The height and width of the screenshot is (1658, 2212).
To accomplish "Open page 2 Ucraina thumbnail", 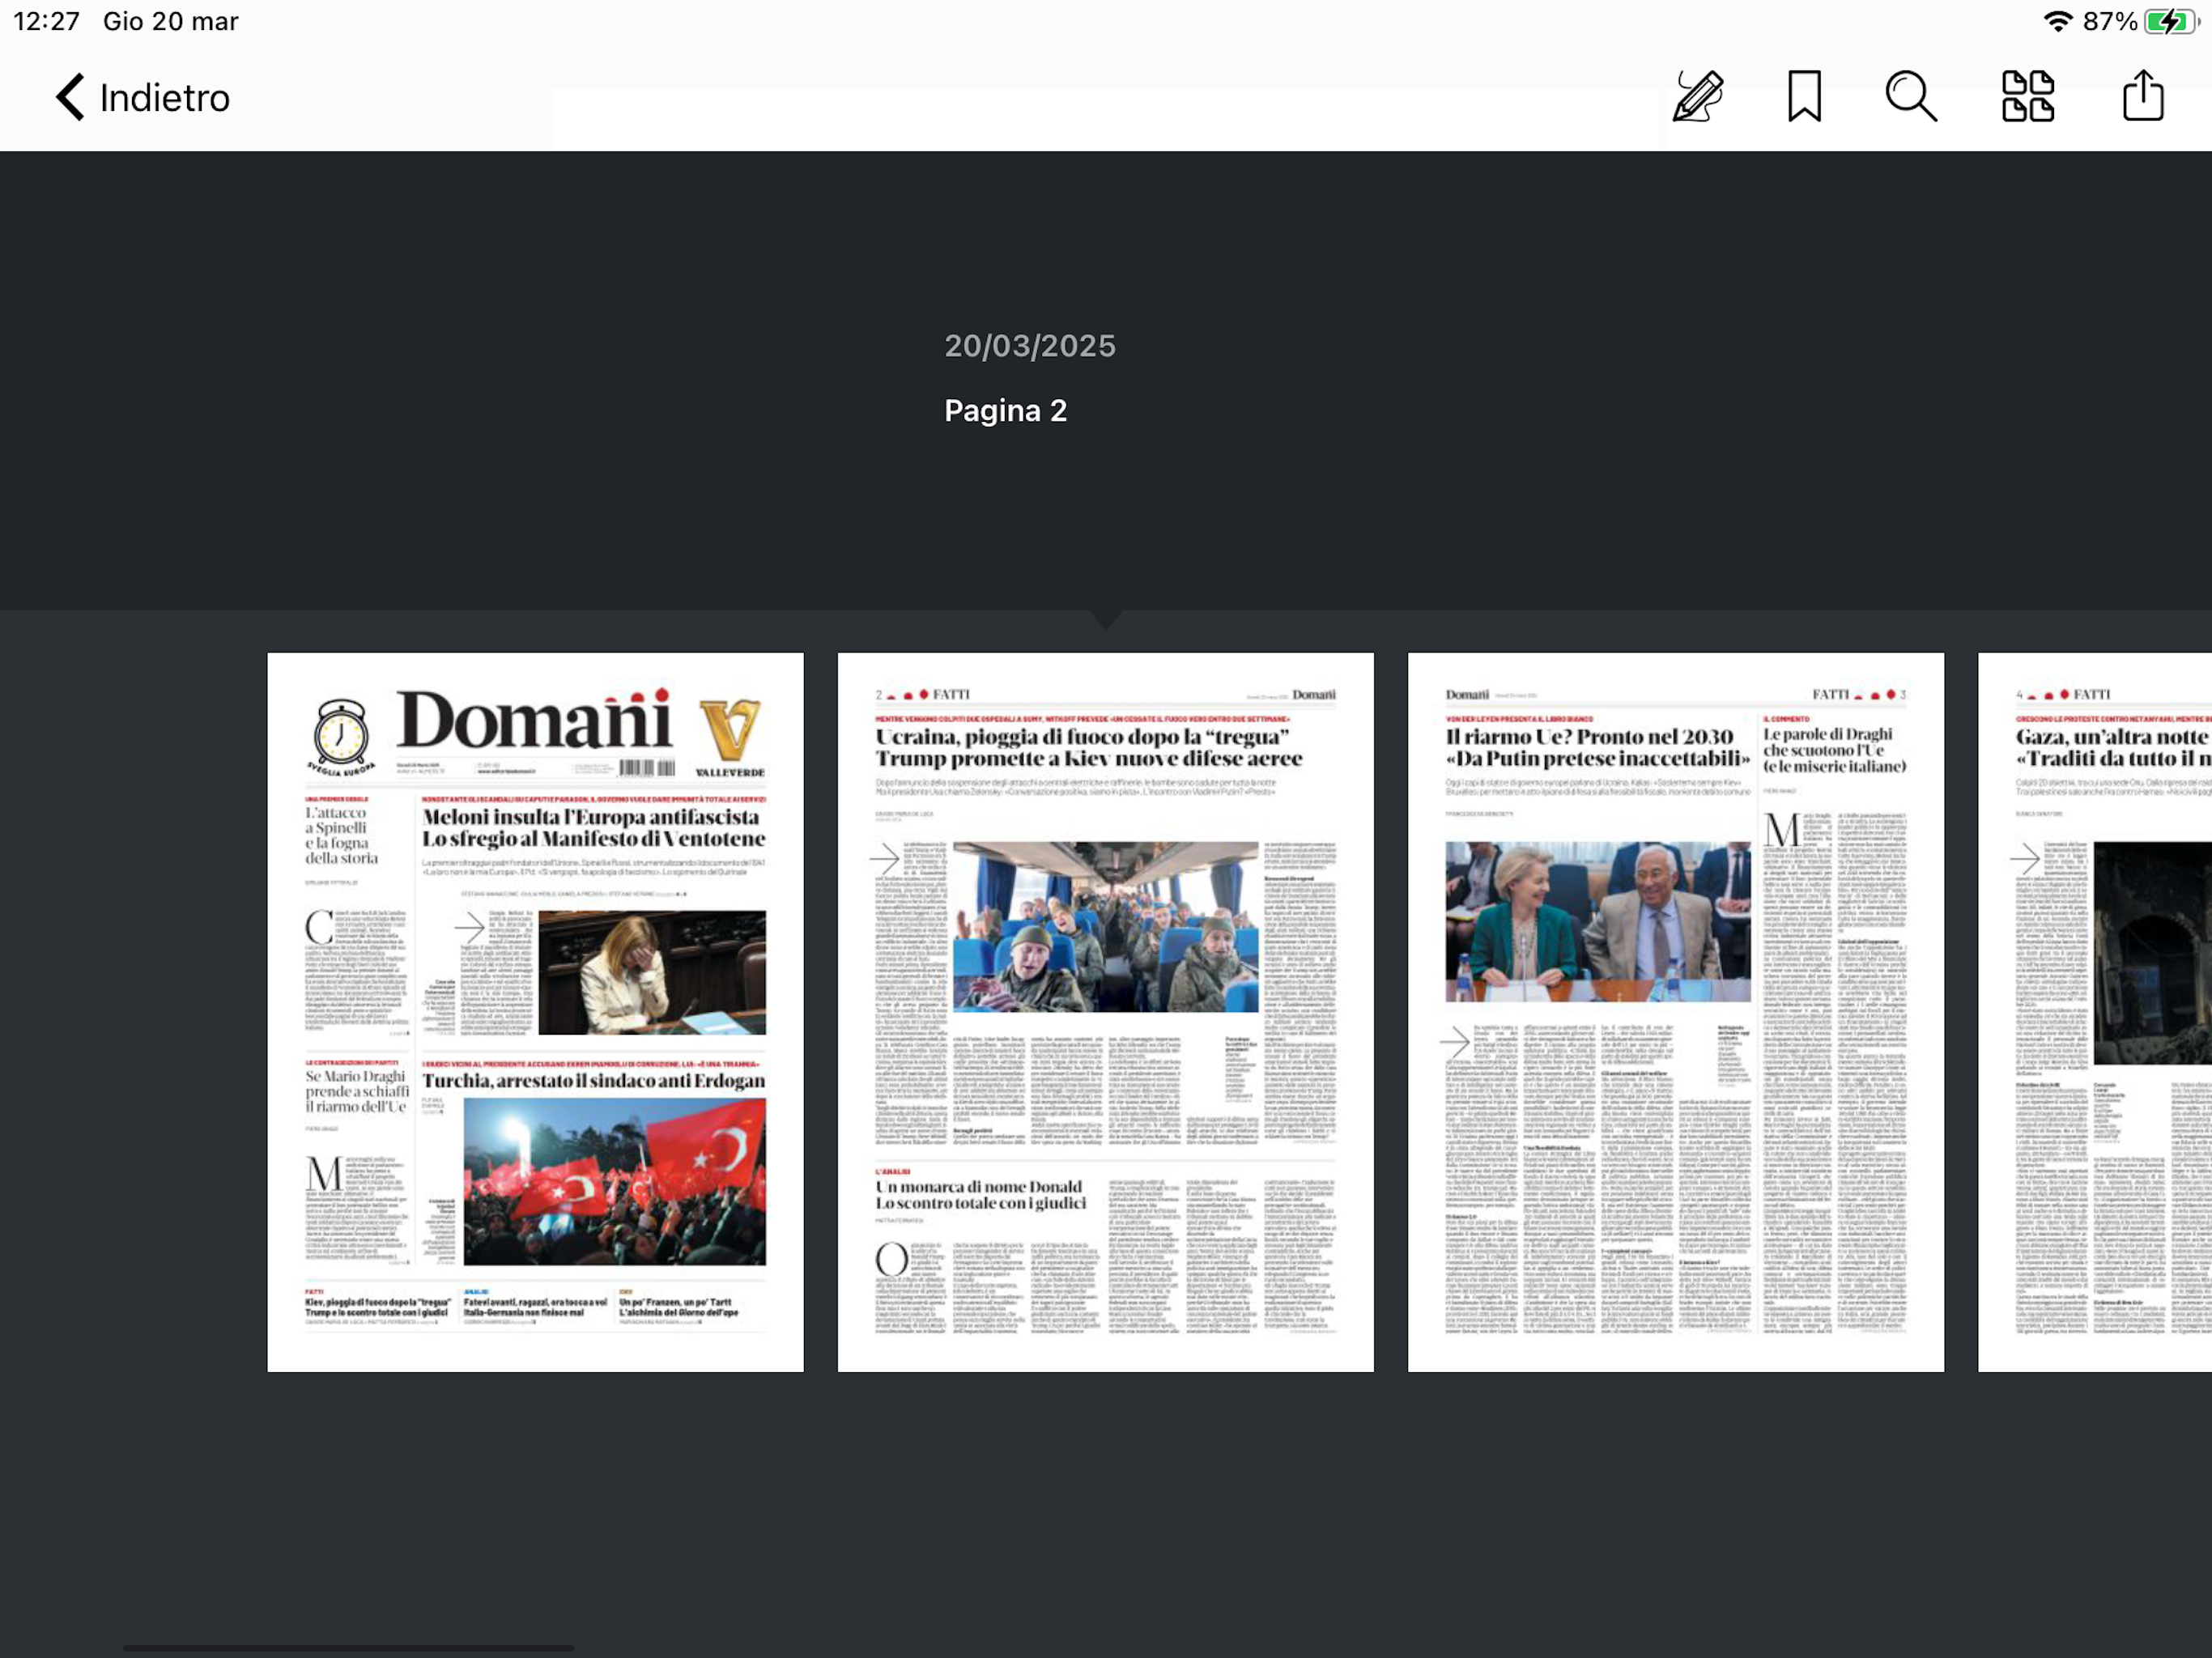I will point(1105,1012).
